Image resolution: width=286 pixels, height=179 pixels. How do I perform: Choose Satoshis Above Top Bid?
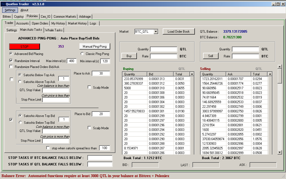point(20,116)
